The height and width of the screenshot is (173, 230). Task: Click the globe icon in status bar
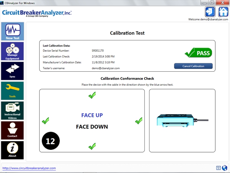coord(225,168)
